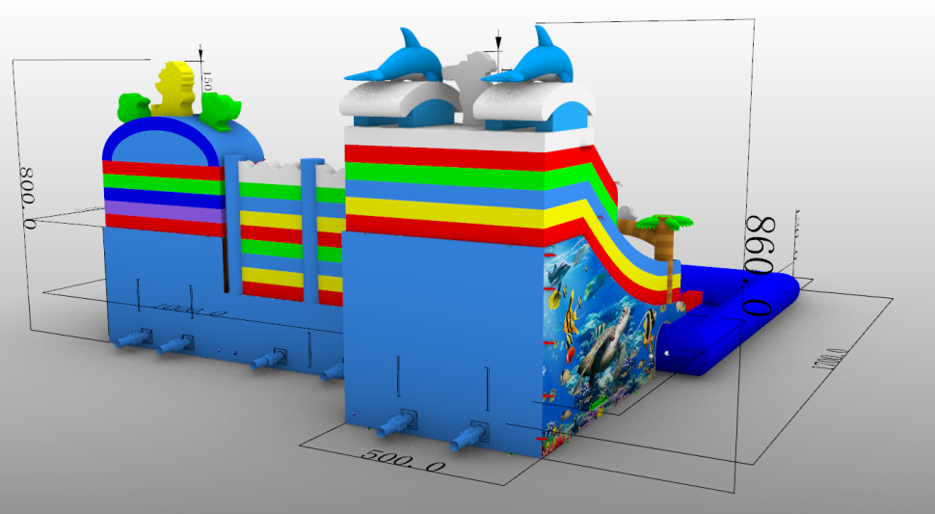Click the small 150 dimension label
935x514 pixels.
[x=206, y=77]
